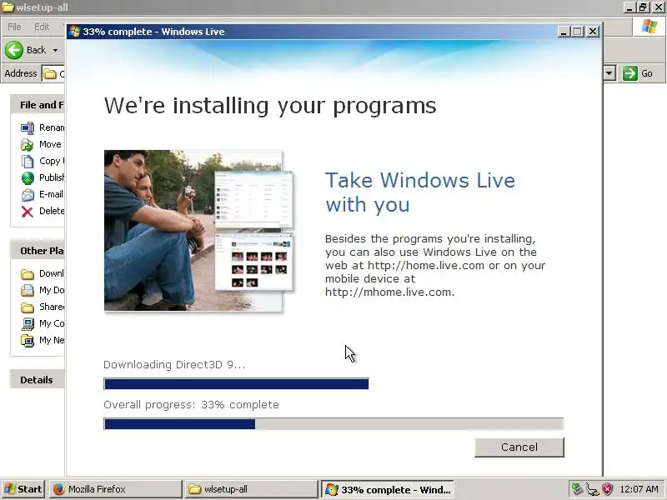Screen dimensions: 667x500
Task: Open Edit menu in wlsetup-all window
Action: coord(42,27)
